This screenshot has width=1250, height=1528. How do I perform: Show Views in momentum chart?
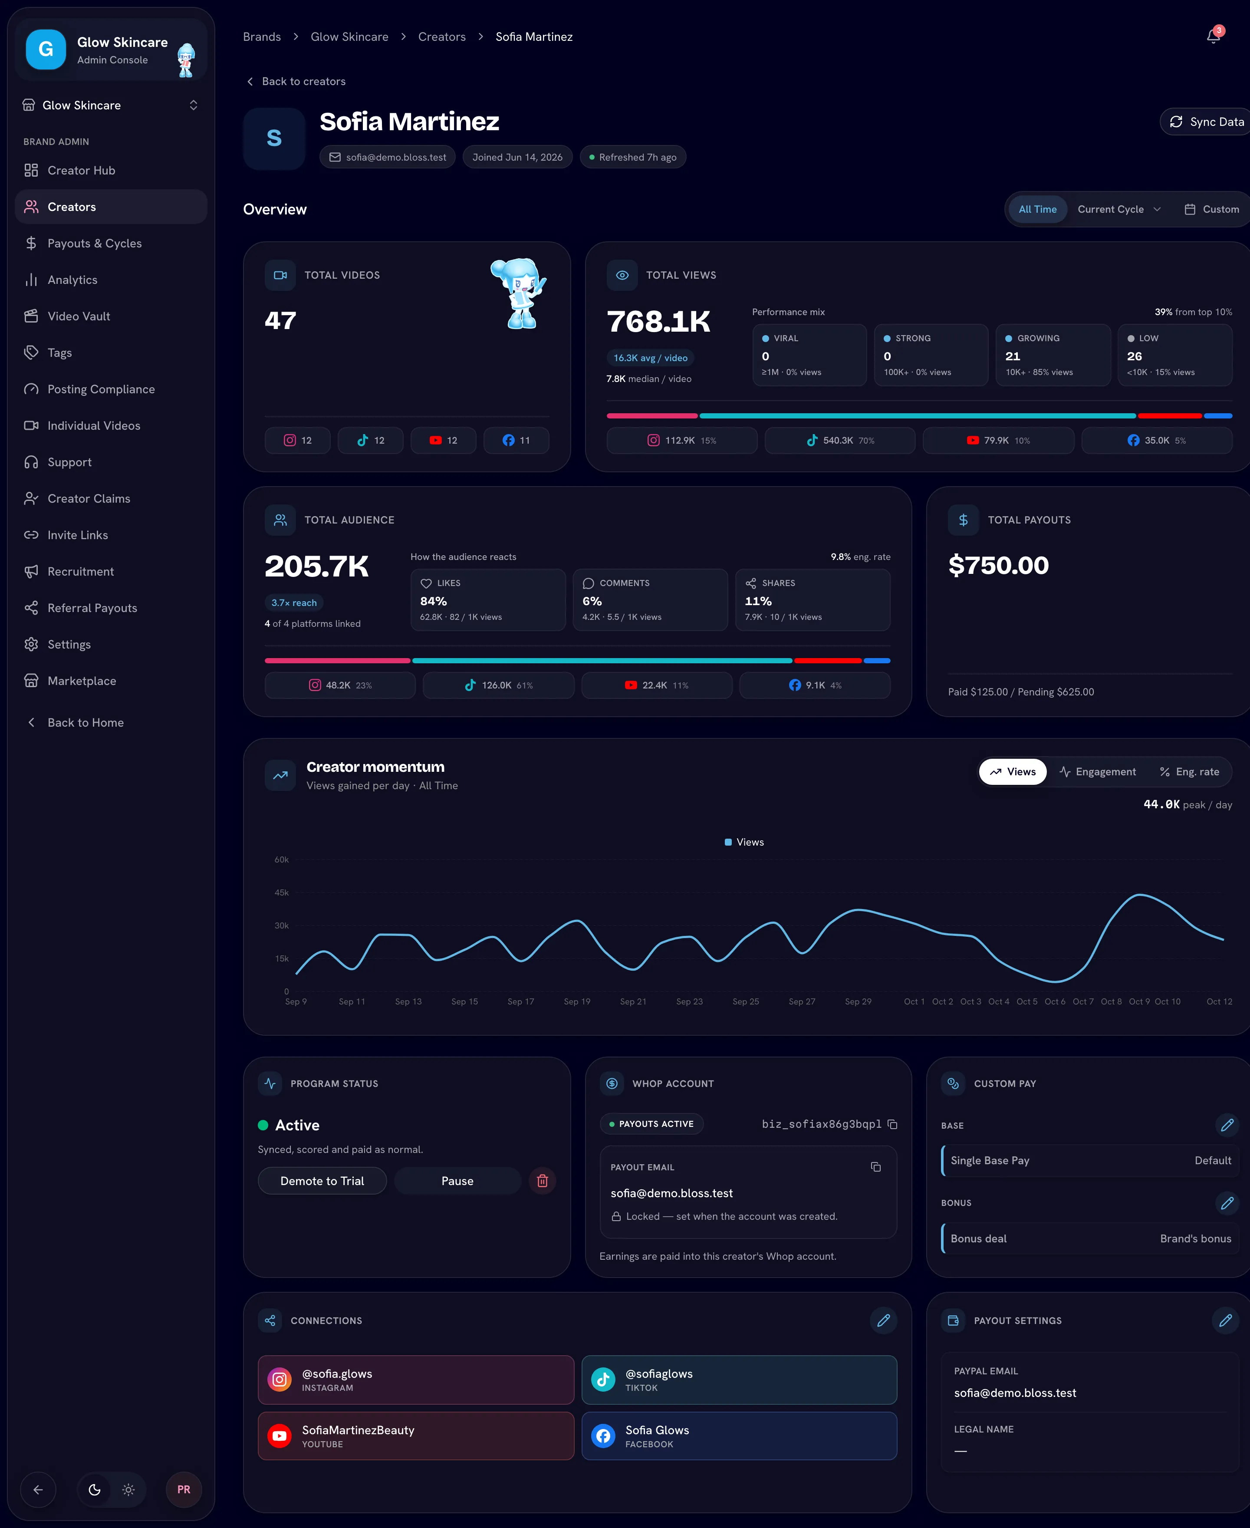coord(1013,772)
